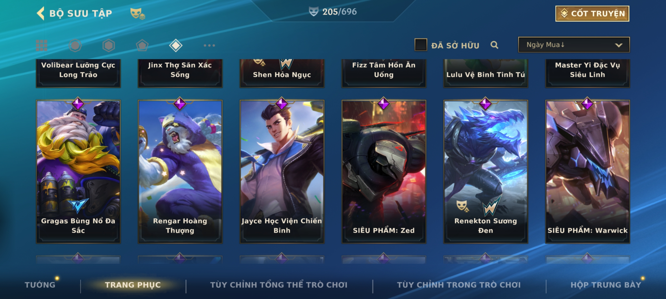Select the SIÊU PHẨM: Zed skin card
Screen dimensions: 666x299
[x=384, y=172]
